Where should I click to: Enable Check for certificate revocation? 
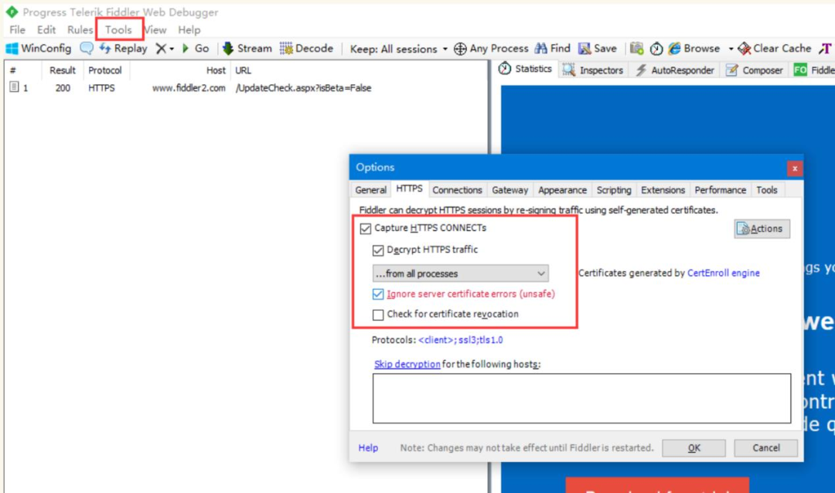378,314
